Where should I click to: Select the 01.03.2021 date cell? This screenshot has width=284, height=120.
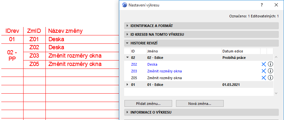coord(231,85)
